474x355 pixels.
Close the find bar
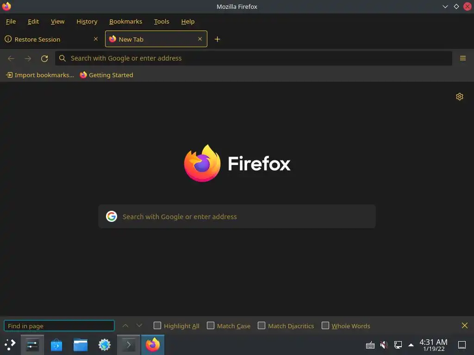coord(465,325)
